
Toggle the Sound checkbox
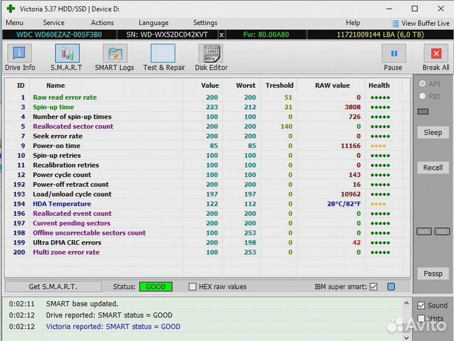click(x=421, y=306)
